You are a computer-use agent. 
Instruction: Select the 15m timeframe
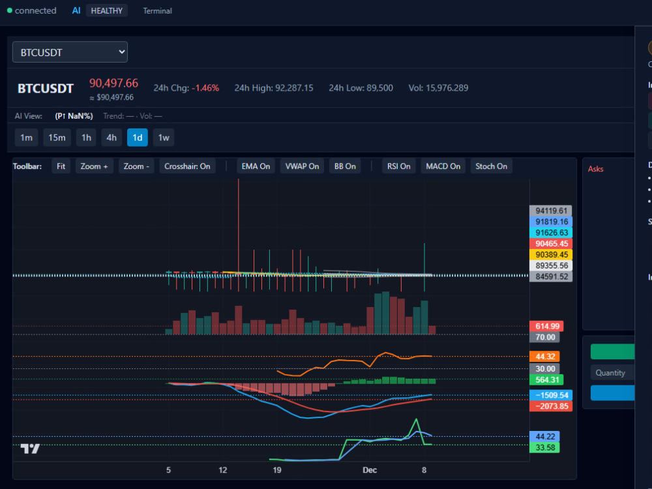coord(57,138)
